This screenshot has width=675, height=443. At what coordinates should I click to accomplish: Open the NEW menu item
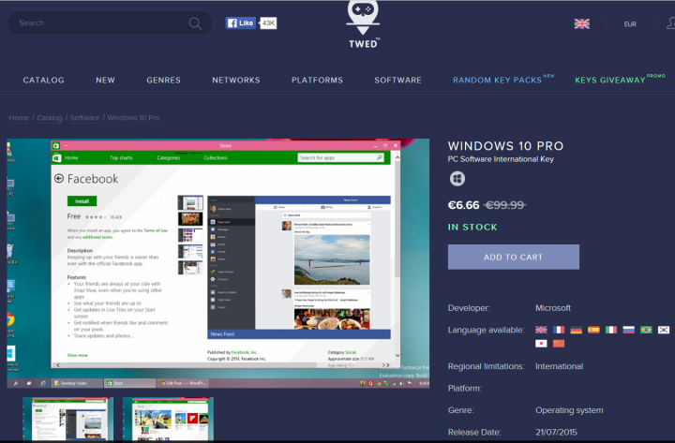[105, 80]
